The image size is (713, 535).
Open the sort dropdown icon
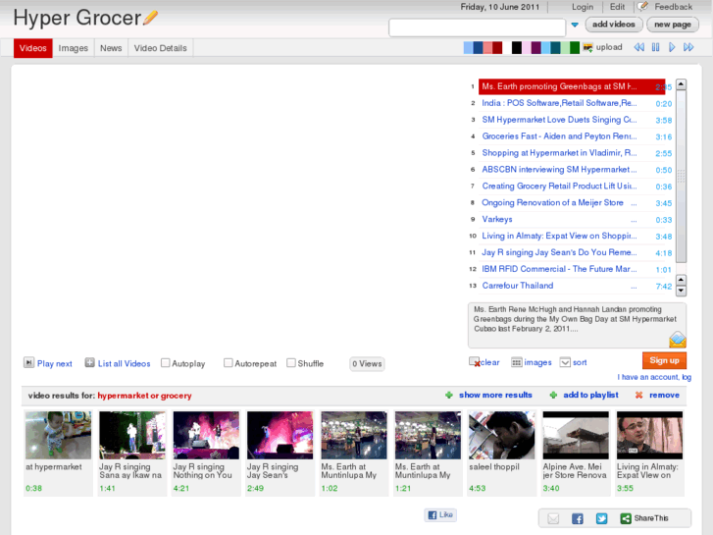tap(565, 362)
